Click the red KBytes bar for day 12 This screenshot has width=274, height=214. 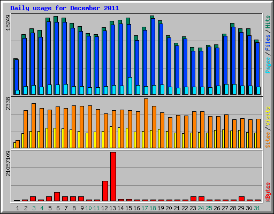105,191
